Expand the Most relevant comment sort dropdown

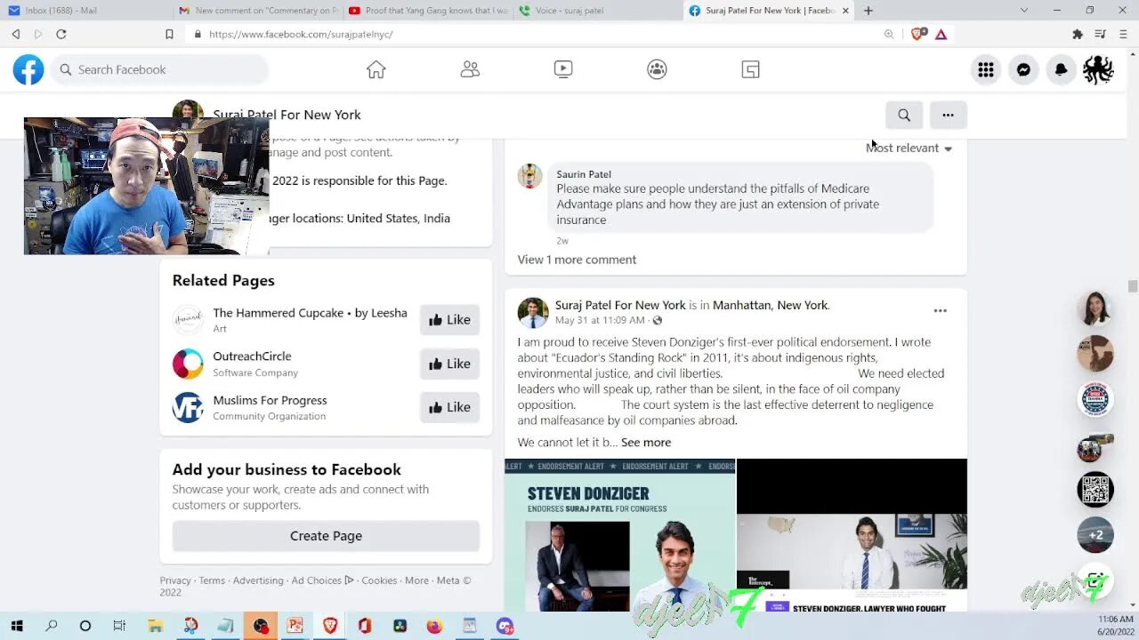click(909, 148)
